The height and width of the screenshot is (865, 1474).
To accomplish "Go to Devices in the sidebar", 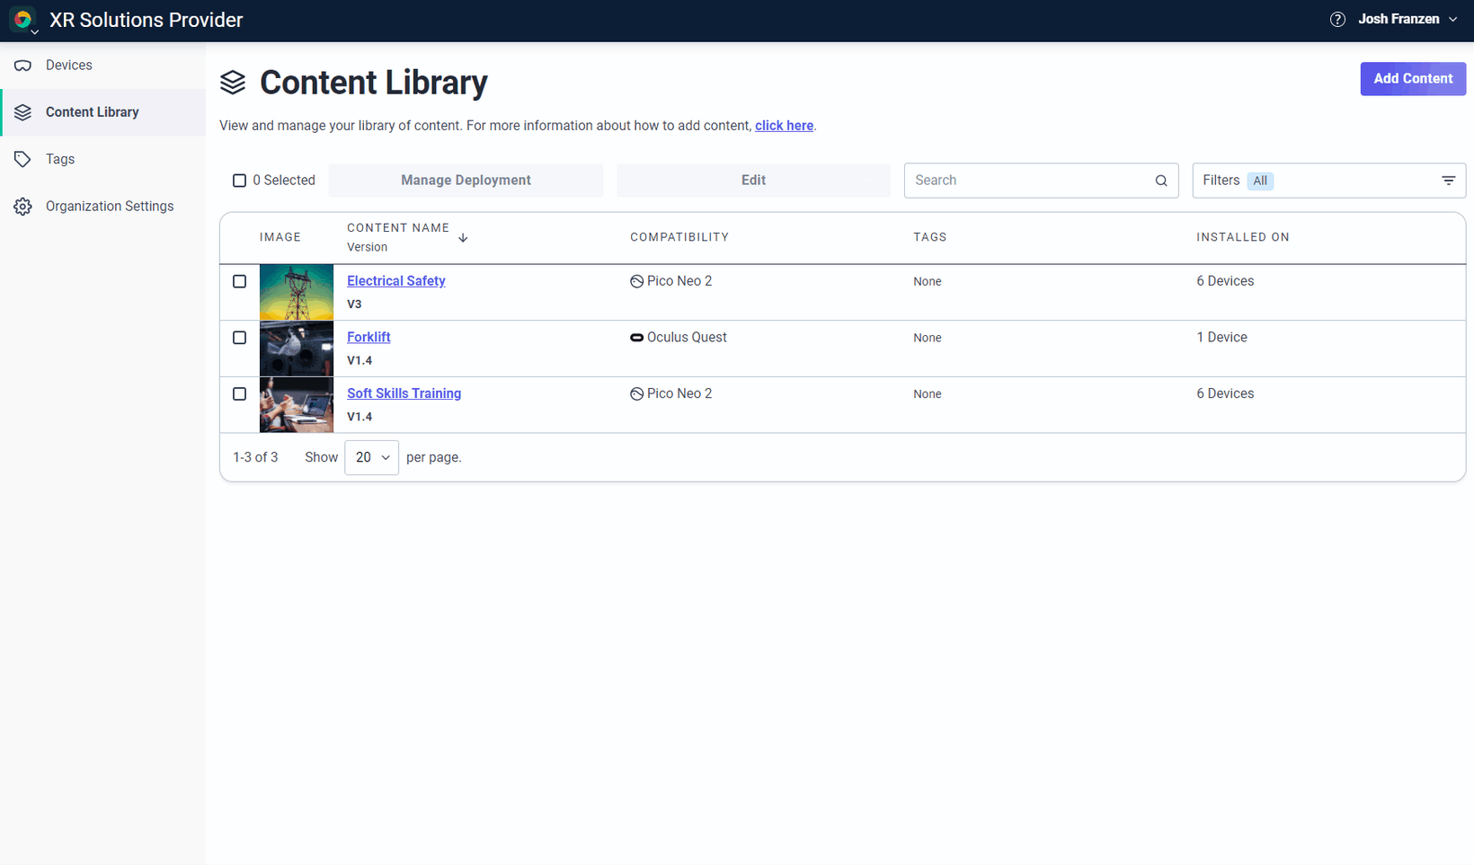I will [102, 66].
